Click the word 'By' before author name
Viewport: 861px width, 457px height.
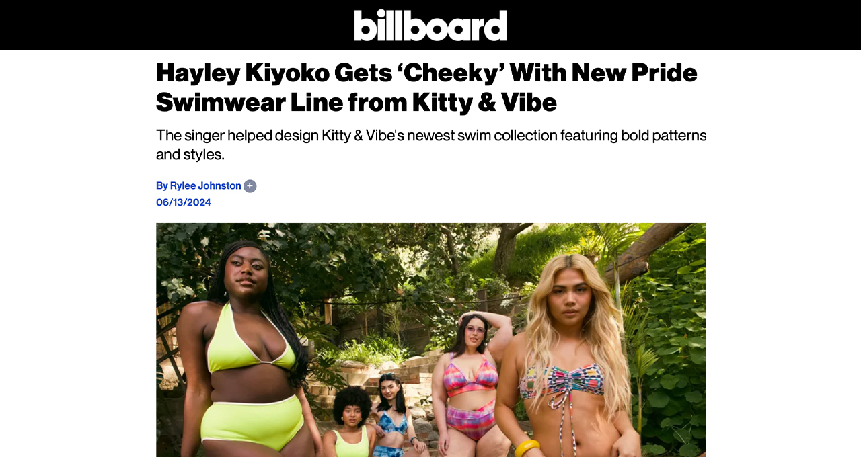162,185
